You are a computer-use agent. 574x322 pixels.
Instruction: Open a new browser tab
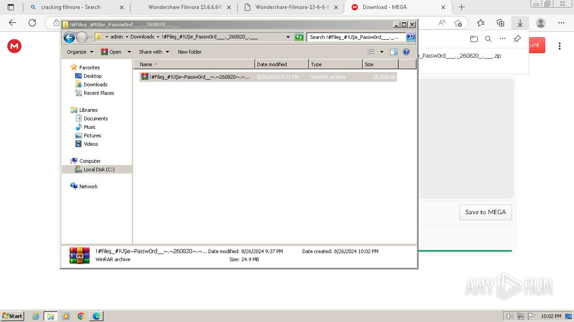(461, 7)
